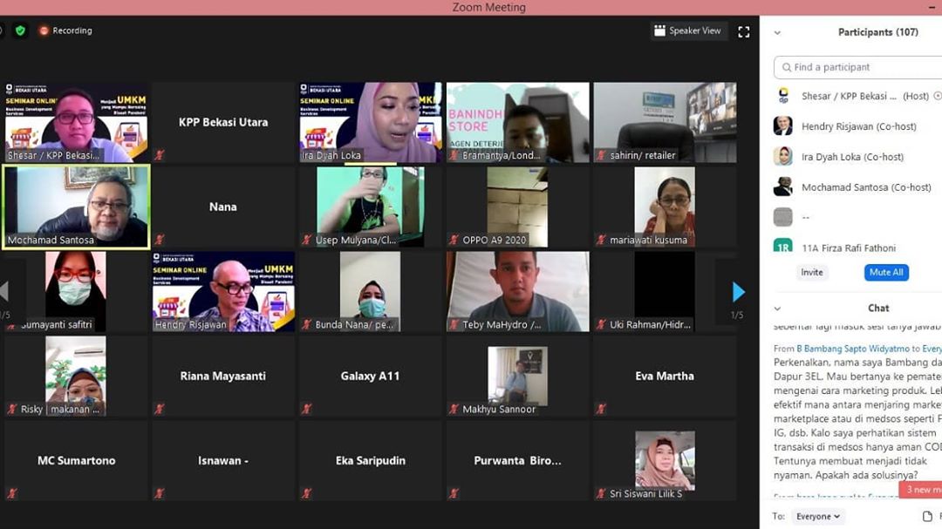Enter full screen with the corner-brackets icon
Image resolution: width=942 pixels, height=529 pixels.
[744, 31]
